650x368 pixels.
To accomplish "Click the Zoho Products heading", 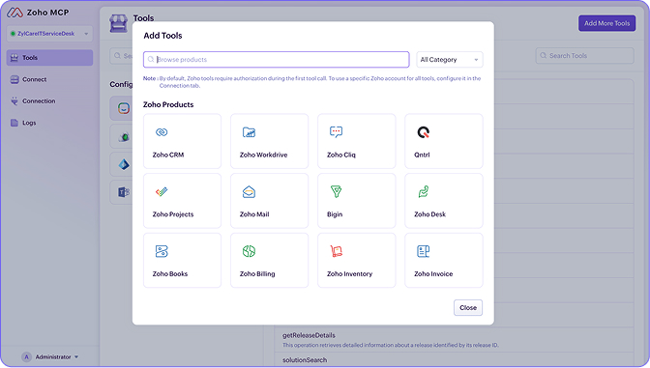I will 168,104.
